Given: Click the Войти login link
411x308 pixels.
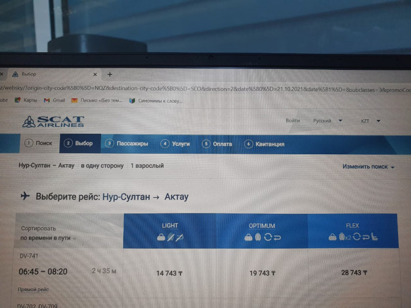Looking at the screenshot, I should pos(293,120).
